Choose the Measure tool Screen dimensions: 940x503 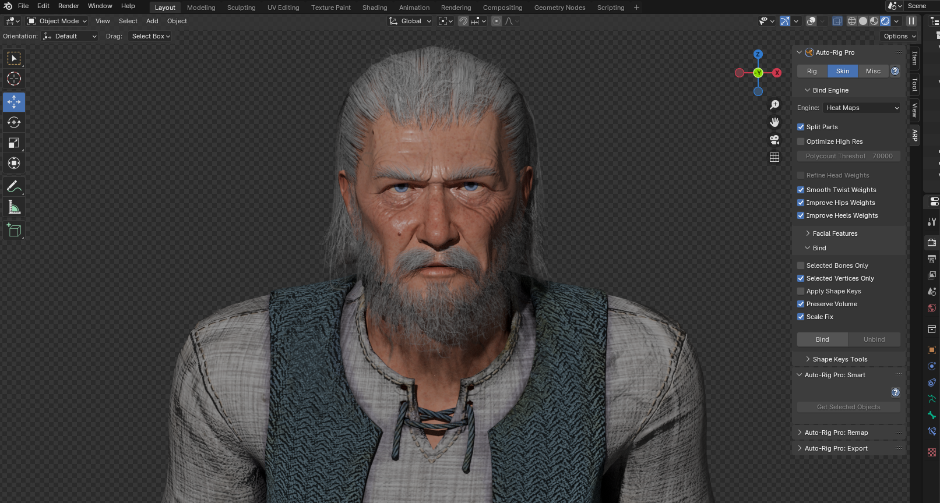[14, 208]
